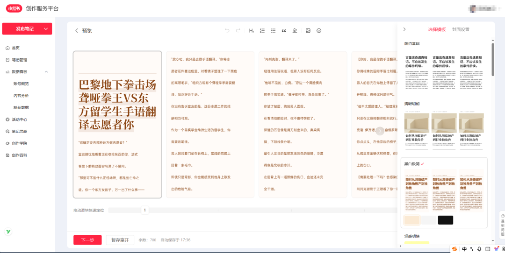Click the redo arrow in the editor toolbar
The height and width of the screenshot is (253, 505).
click(x=238, y=31)
